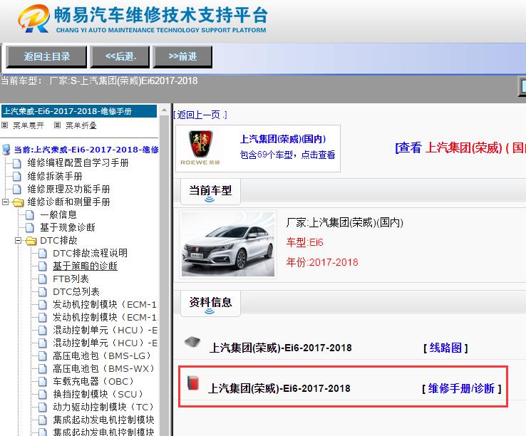526x436 pixels.
Task: Select 一般信息 tree entry
Action: 58,214
